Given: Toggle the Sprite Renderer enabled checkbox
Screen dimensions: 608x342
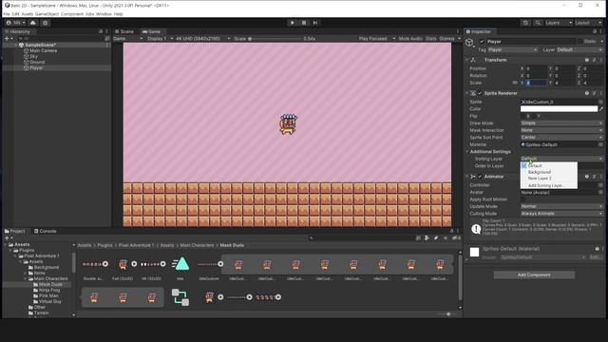Looking at the screenshot, I should click(x=480, y=93).
